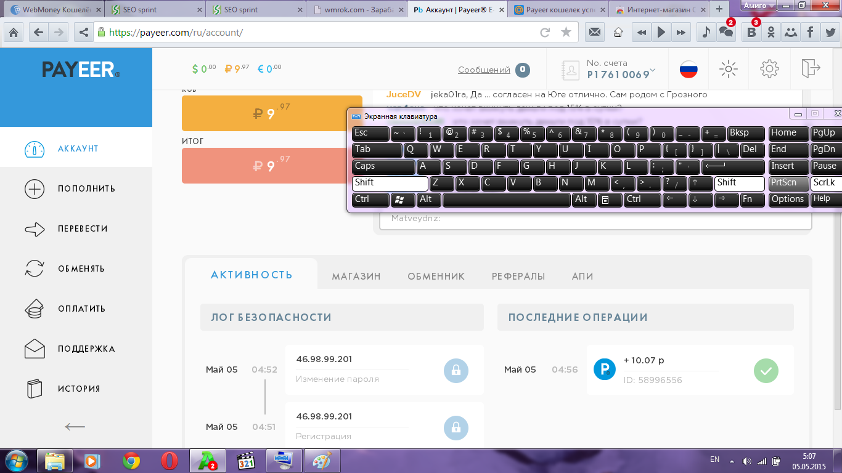This screenshot has height=473, width=842.
Task: Toggle the left Shift key beside Z
Action: [x=390, y=183]
